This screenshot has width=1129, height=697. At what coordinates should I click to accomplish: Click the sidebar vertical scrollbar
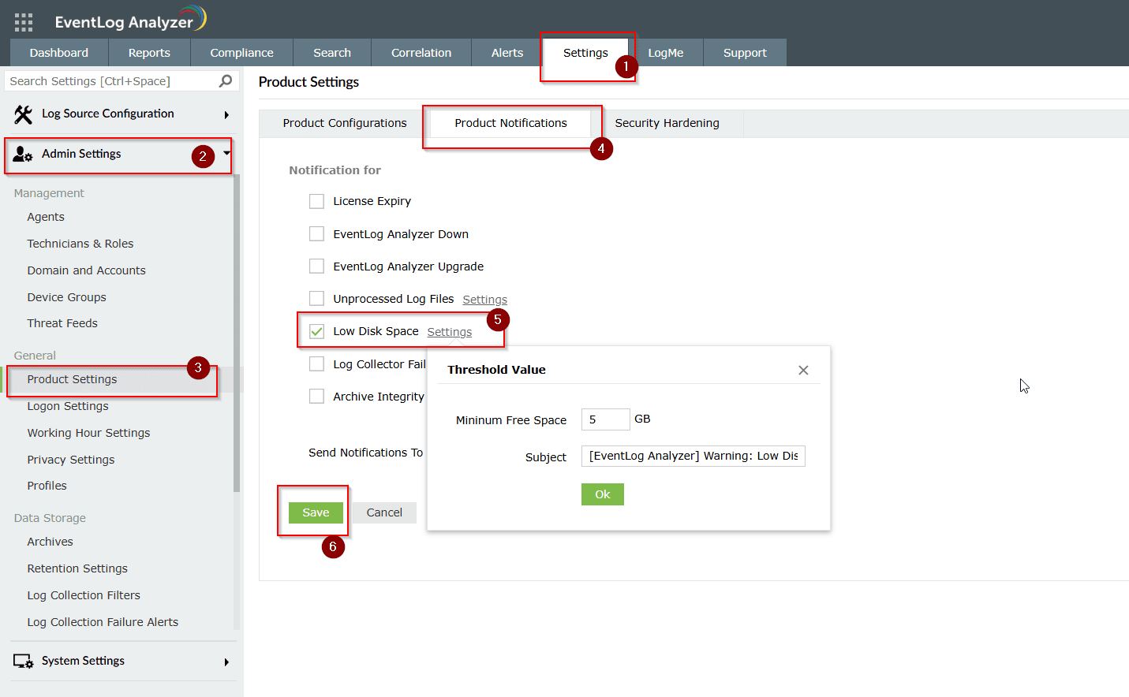point(237,331)
